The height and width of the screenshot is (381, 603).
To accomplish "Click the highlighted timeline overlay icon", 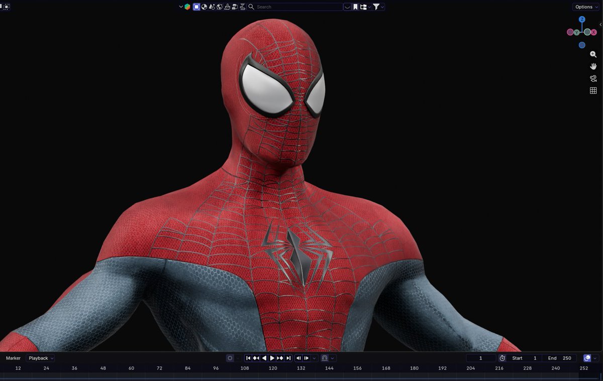I will 587,358.
